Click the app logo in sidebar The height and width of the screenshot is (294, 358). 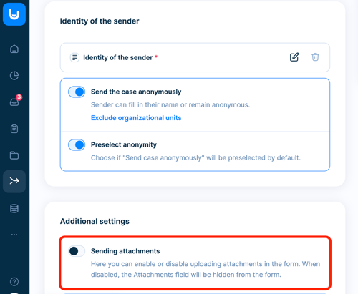(14, 14)
